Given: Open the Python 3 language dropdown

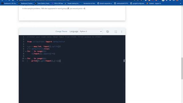Looking at the screenshot, I should (x=91, y=31).
